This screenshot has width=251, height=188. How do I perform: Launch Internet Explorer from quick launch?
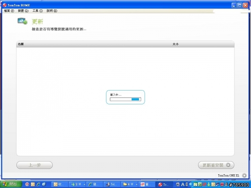click(x=38, y=184)
